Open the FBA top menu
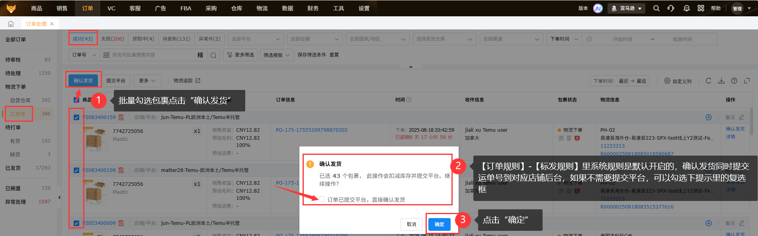Screen dimensions: 758x236 (x=186, y=8)
